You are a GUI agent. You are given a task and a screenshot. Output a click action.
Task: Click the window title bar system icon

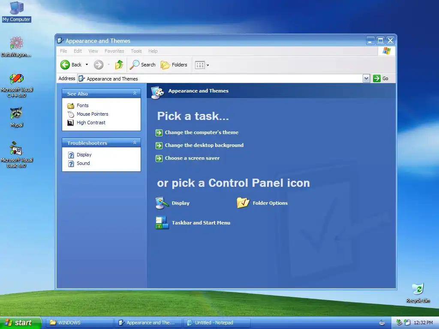click(x=60, y=41)
